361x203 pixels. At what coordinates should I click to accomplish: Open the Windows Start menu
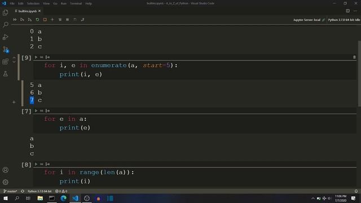[x=5, y=198]
